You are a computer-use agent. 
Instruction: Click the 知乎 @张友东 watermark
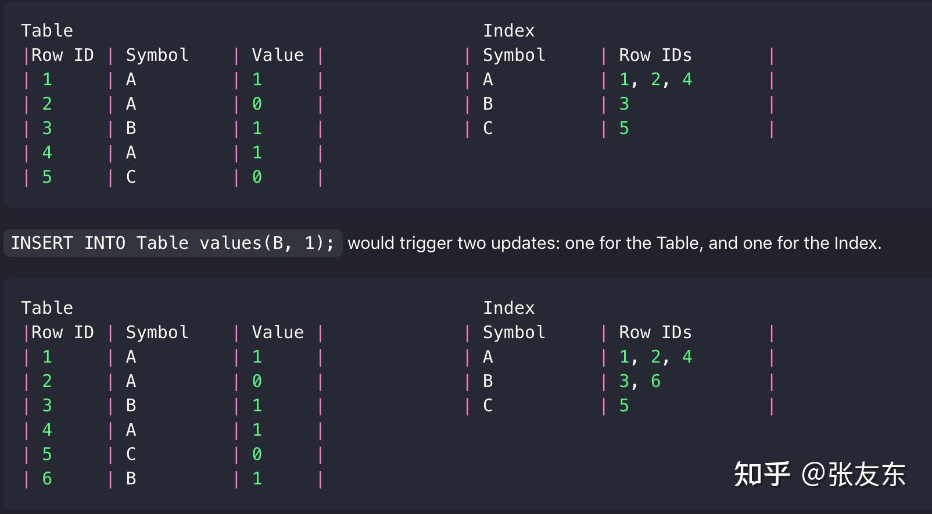(x=819, y=475)
